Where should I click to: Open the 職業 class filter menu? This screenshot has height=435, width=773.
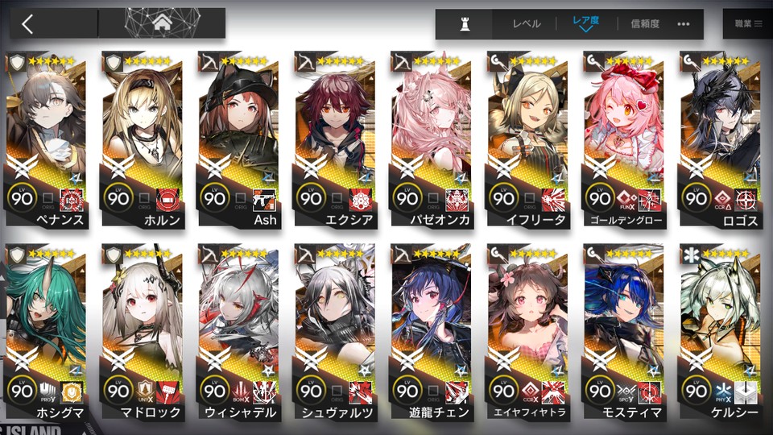click(x=748, y=23)
